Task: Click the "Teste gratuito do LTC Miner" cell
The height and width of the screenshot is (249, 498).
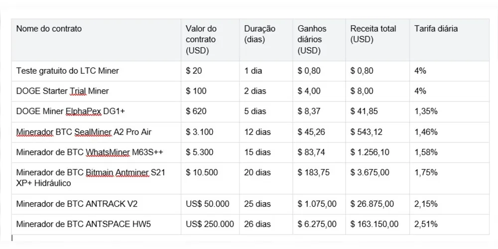Action: point(68,71)
